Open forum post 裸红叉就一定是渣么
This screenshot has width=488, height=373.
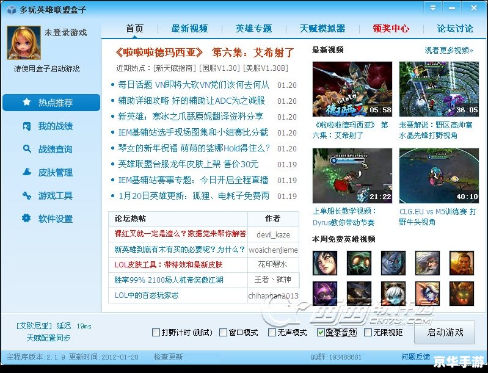coord(180,234)
